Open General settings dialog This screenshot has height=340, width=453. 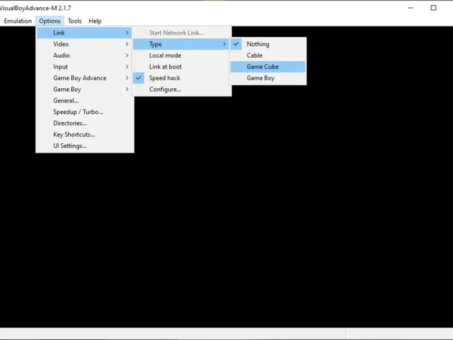84,100
